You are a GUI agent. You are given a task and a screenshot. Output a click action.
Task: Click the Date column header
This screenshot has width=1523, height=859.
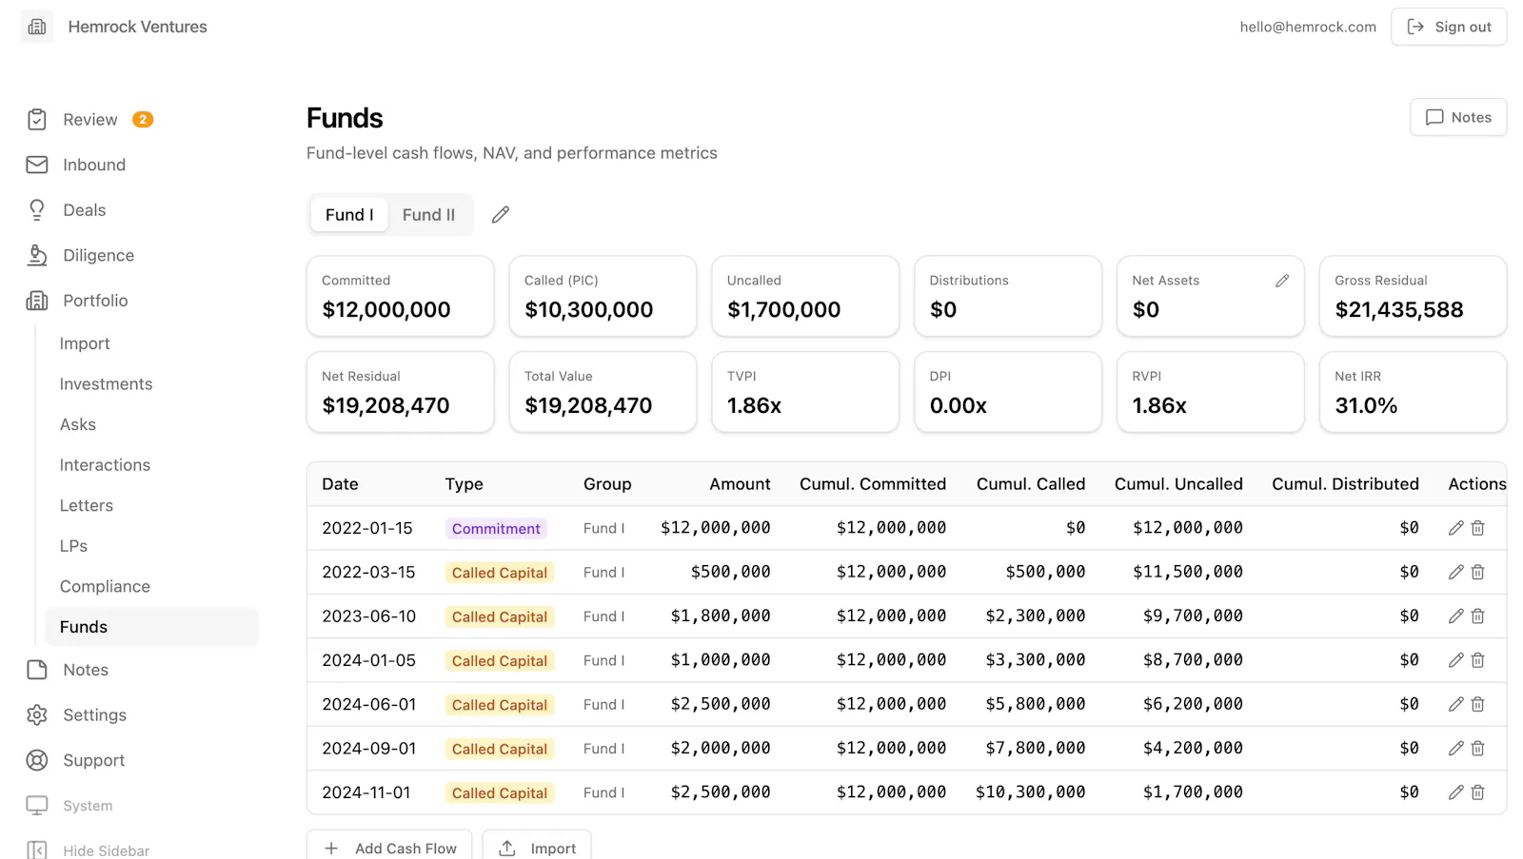[340, 484]
